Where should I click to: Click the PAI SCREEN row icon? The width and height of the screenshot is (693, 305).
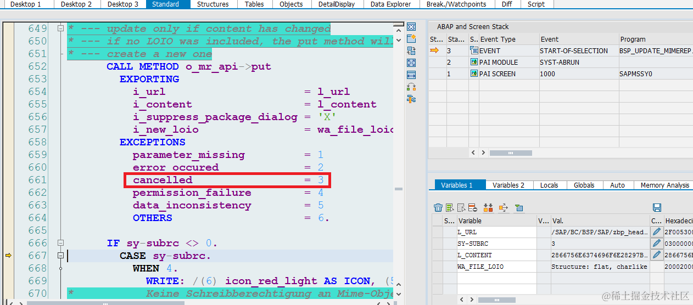click(x=474, y=74)
